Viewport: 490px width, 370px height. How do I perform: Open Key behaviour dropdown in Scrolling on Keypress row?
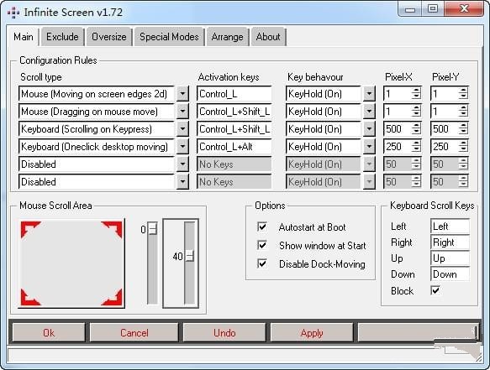click(x=369, y=129)
